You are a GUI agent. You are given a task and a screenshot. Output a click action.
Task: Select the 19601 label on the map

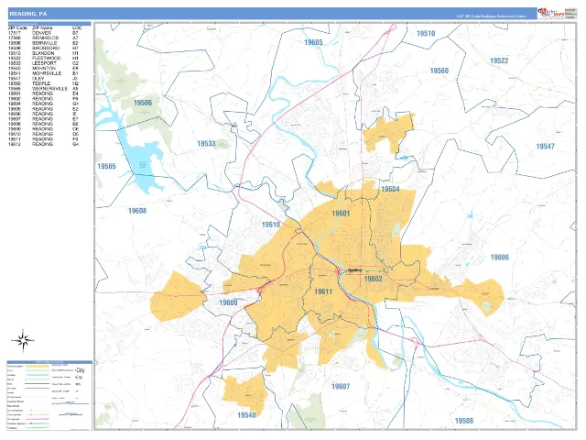pyautogui.click(x=341, y=214)
